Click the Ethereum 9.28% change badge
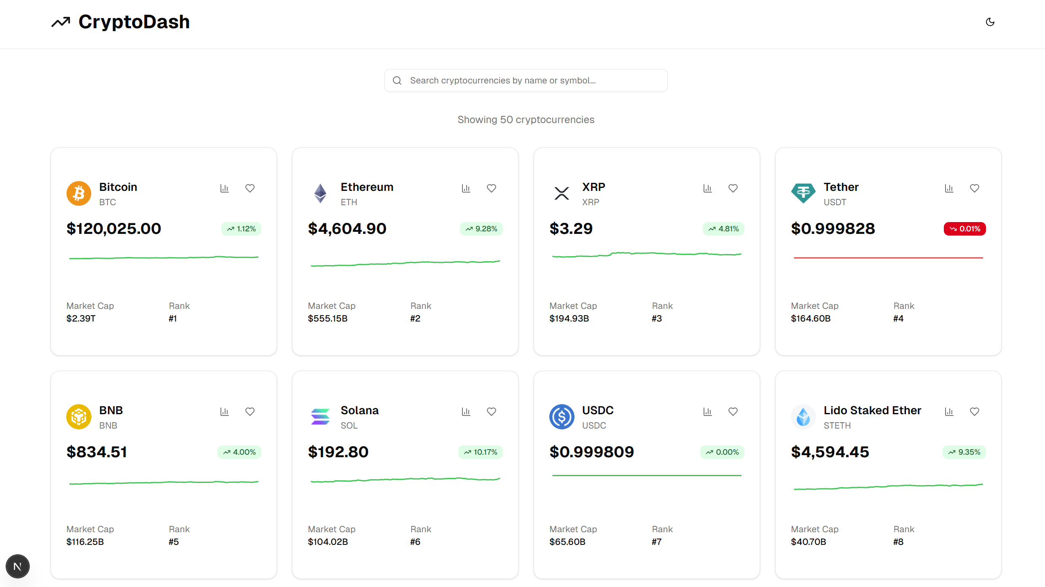The image size is (1045, 587). pyautogui.click(x=481, y=229)
